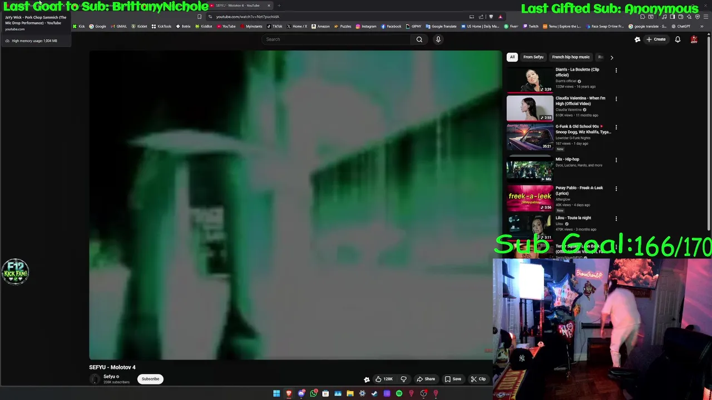Open options for Diam's La Boulette video
This screenshot has height=400, width=712.
pyautogui.click(x=616, y=71)
